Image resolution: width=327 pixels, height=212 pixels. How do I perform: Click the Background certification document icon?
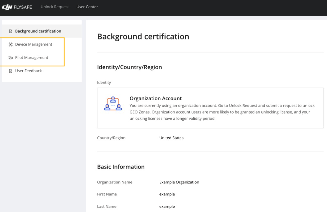(10, 31)
